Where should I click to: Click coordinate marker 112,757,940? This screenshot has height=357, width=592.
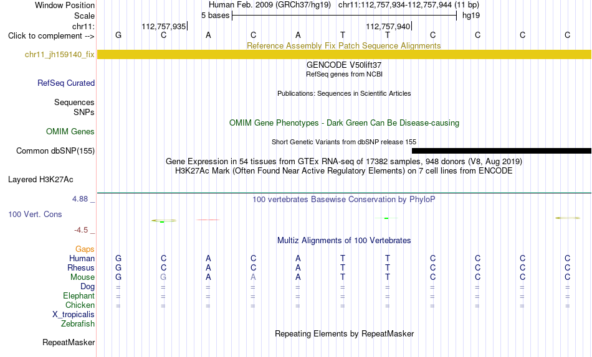pyautogui.click(x=388, y=26)
